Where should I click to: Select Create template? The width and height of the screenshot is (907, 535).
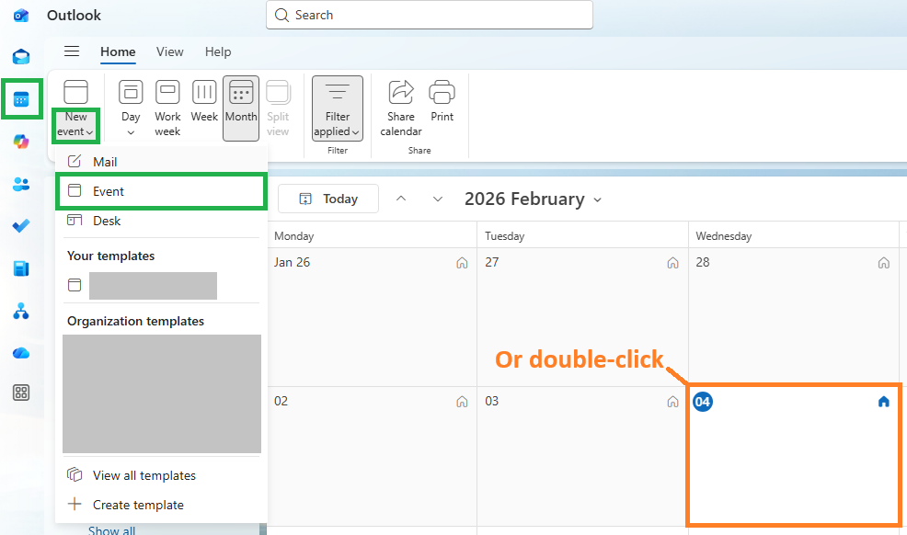[161, 505]
